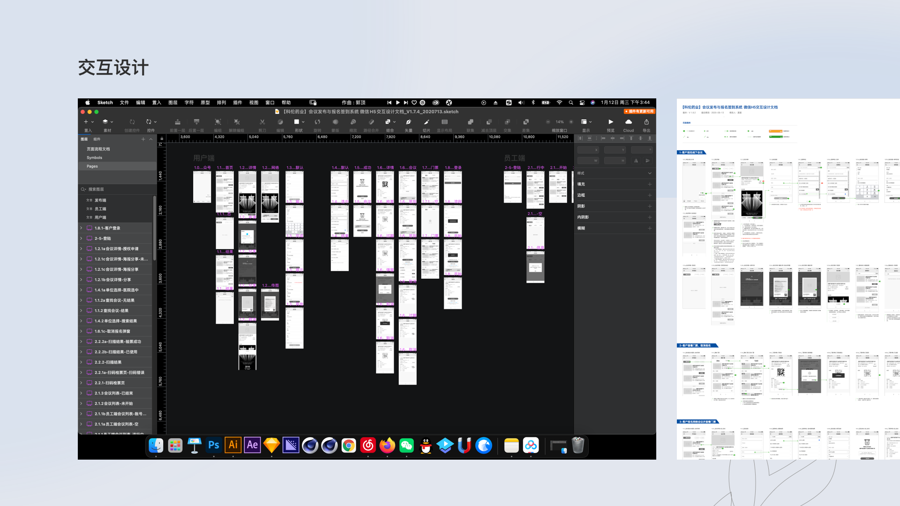Click the Spotlight search icon in menu bar

tap(571, 103)
